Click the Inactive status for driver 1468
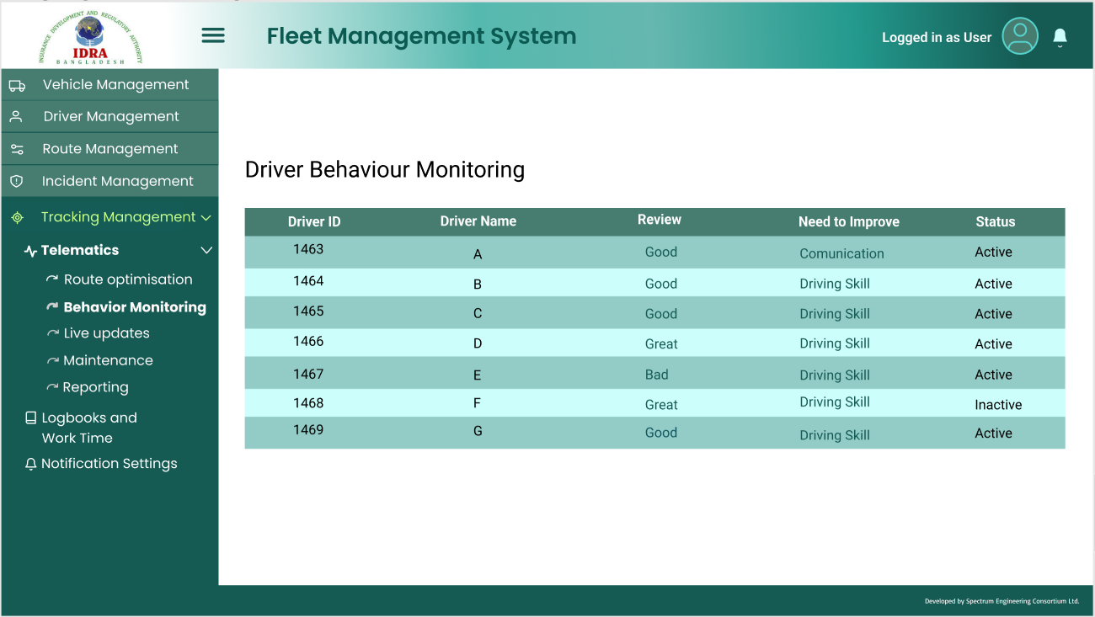1095x617 pixels. click(998, 405)
